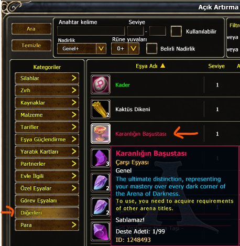Screen dimensions: 240x246
Task: Toggle the Belirli Nadirlik checkbox
Action: pos(151,48)
